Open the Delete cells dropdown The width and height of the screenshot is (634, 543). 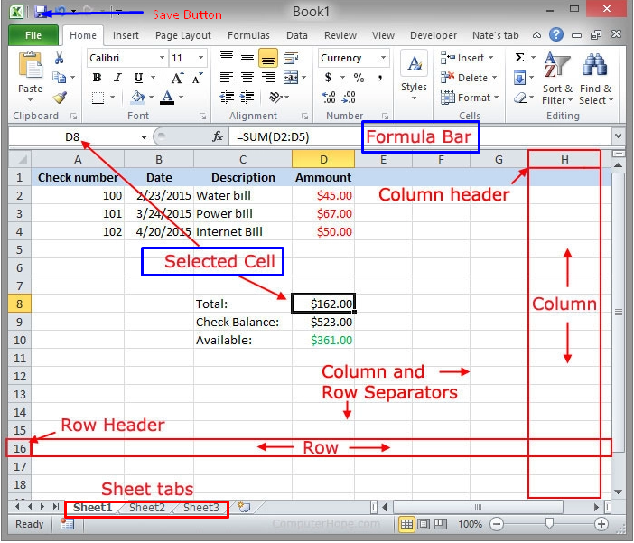469,78
